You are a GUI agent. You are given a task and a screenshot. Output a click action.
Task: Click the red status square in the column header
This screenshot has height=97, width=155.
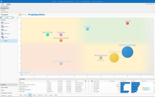click(x=92, y=81)
